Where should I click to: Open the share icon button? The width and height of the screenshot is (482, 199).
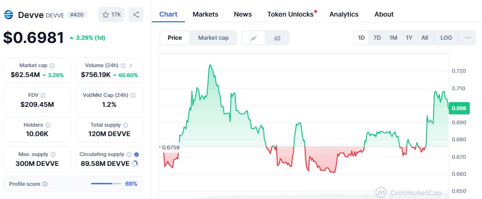136,15
